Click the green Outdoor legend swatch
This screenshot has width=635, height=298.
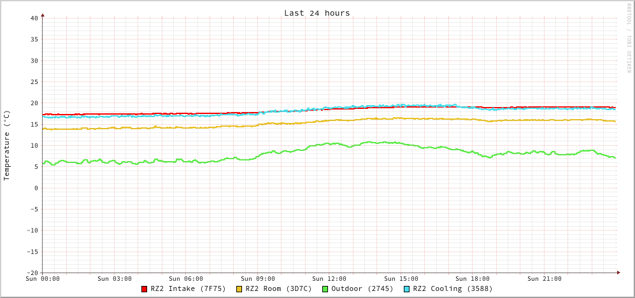pyautogui.click(x=325, y=289)
